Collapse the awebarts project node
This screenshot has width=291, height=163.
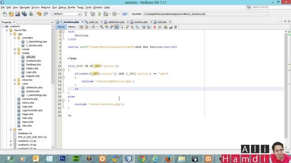(3, 26)
